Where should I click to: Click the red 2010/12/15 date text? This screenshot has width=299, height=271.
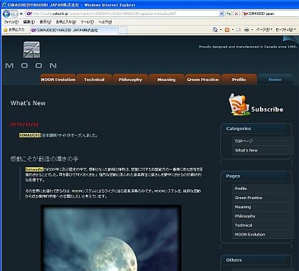(24, 124)
